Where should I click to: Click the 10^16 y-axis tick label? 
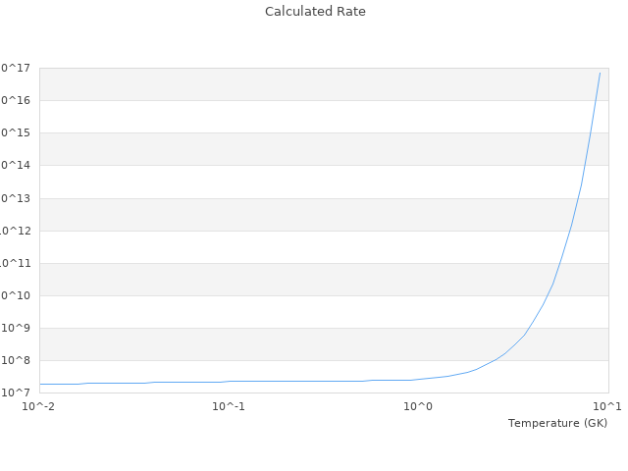click(x=16, y=100)
